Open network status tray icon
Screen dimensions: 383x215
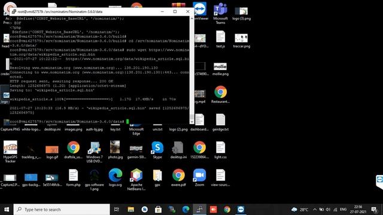(335, 210)
